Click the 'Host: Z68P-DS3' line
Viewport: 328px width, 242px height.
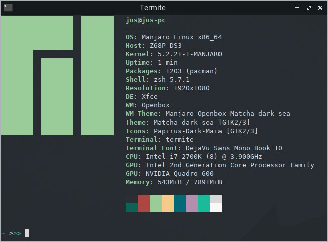click(x=154, y=46)
